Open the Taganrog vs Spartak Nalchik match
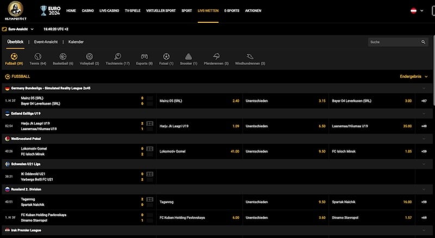Viewport: 435px width, 238px height. 79,202
